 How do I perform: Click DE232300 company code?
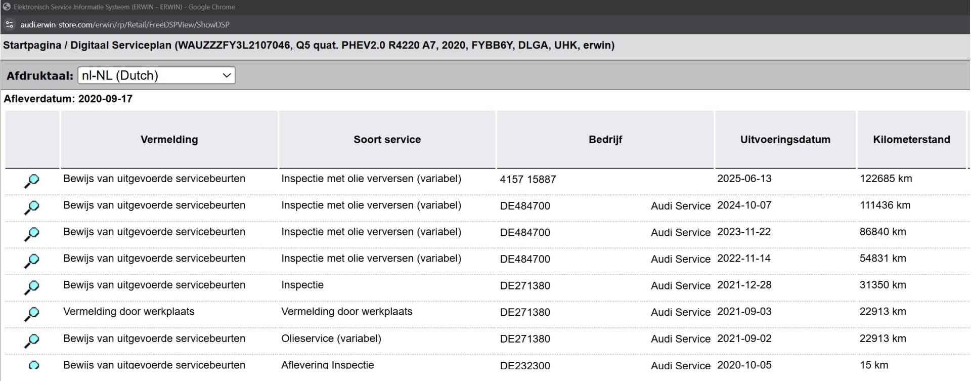tap(525, 365)
